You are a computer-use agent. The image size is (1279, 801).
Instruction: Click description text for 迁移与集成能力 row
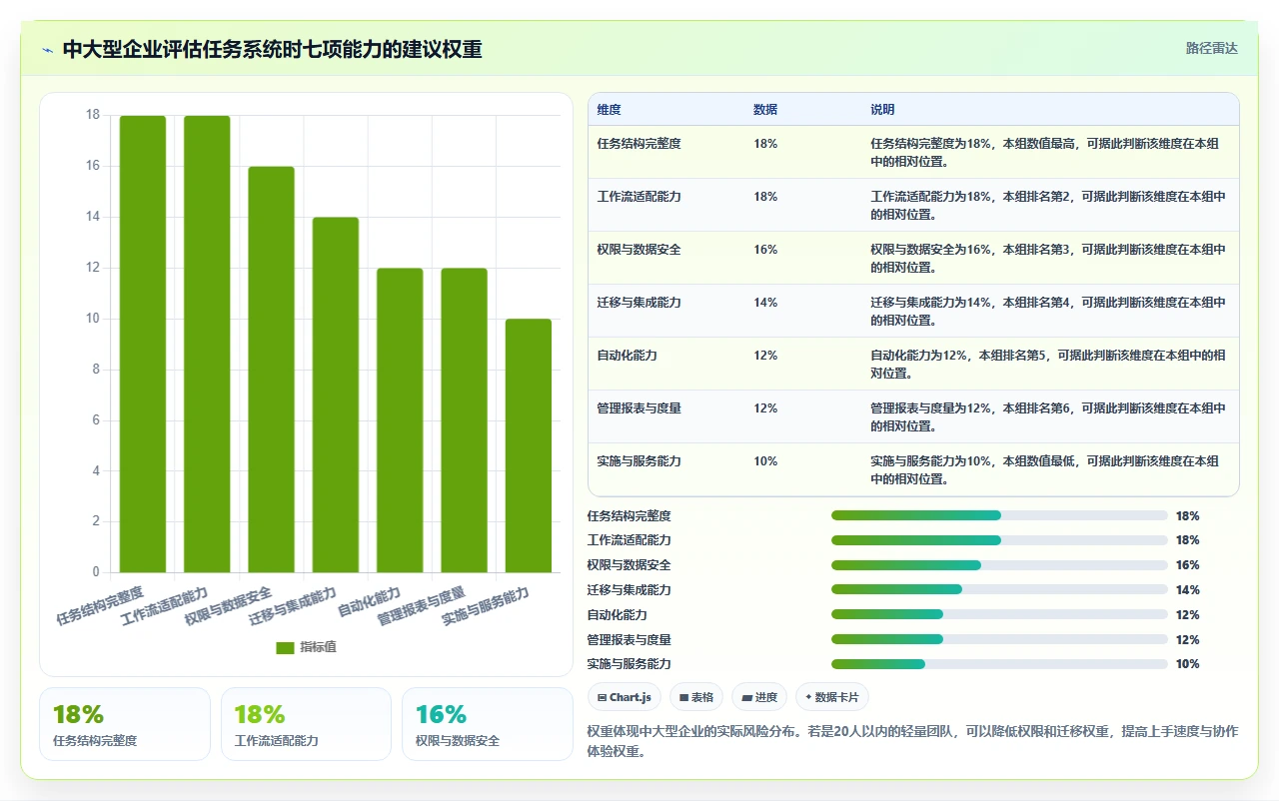(1048, 312)
